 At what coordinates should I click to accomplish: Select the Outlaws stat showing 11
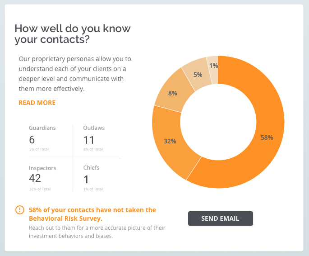[89, 139]
